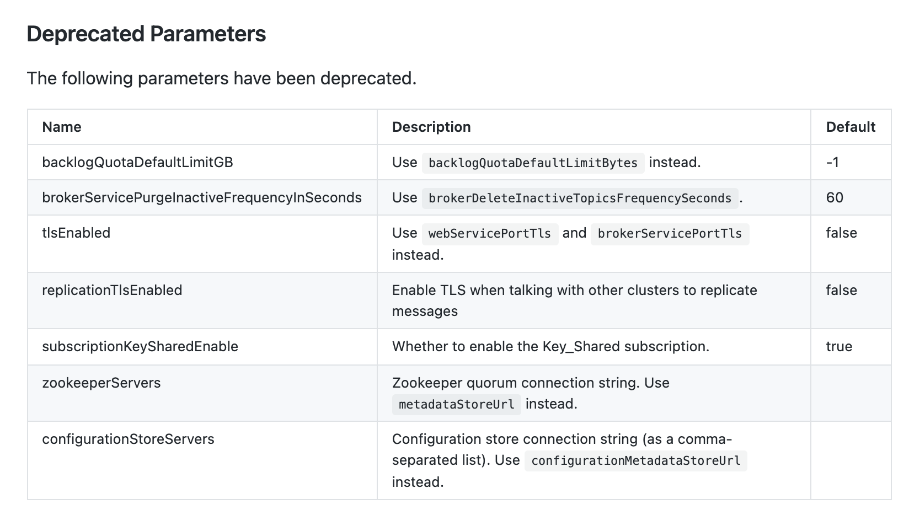Screen dimensions: 909x515
Task: Select the replicationTlsEnabled parameter name
Action: [x=112, y=290]
